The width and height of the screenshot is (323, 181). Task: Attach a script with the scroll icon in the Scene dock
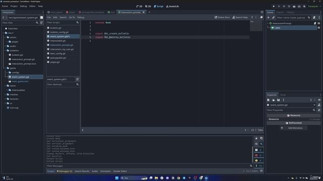pyautogui.click(x=314, y=18)
